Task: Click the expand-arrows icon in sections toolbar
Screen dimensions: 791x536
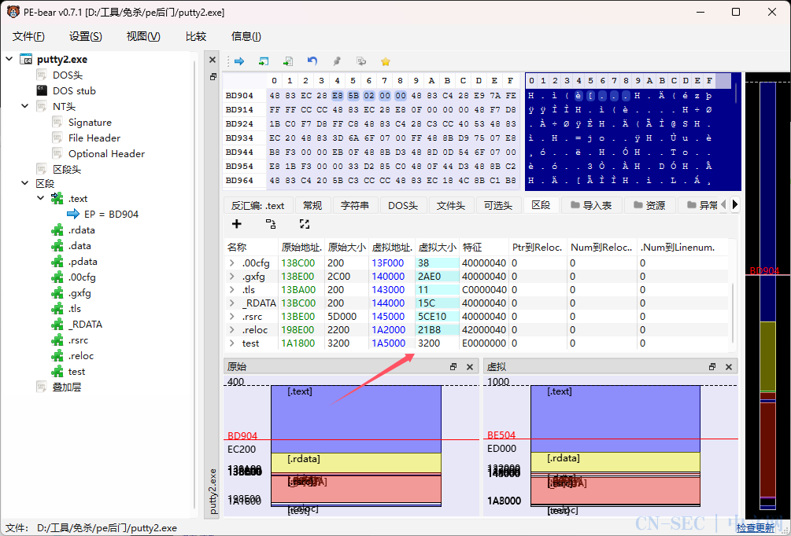Action: [304, 224]
